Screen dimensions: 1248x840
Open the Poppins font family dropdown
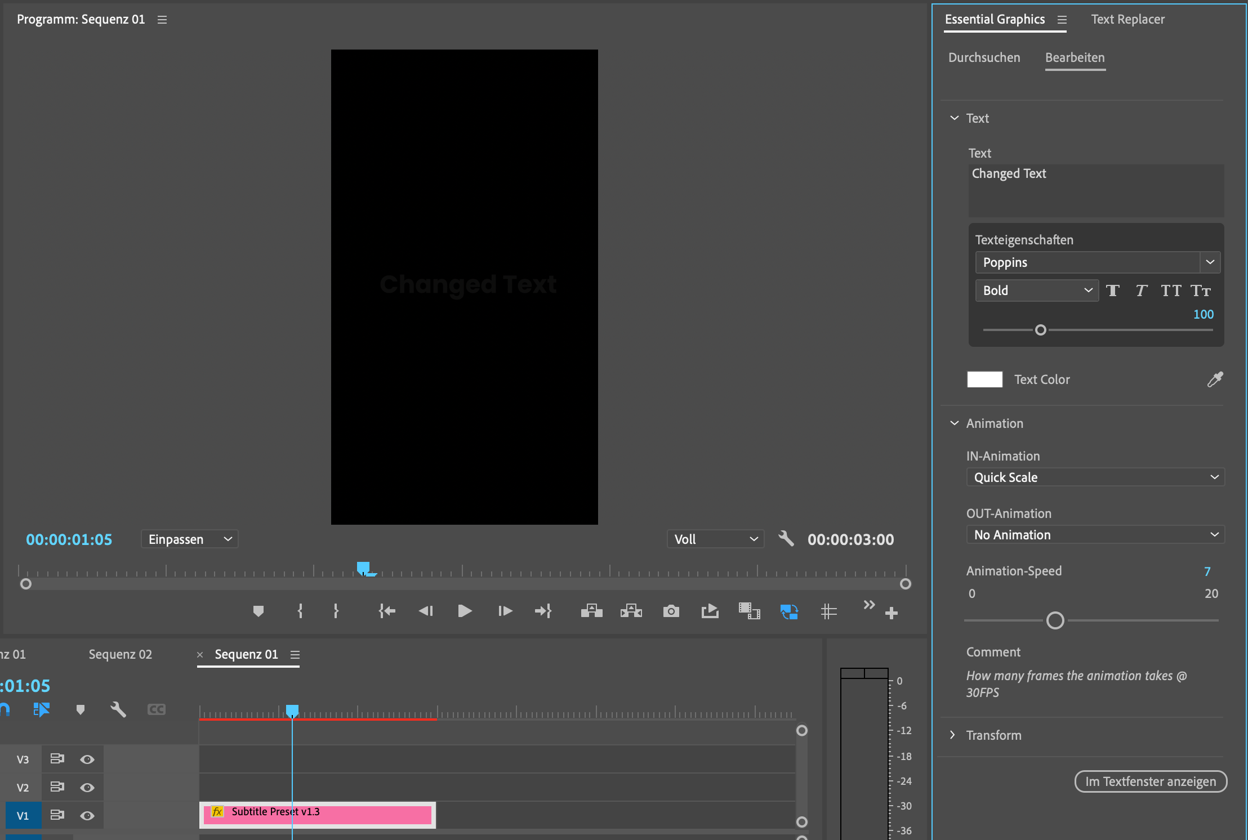1210,262
